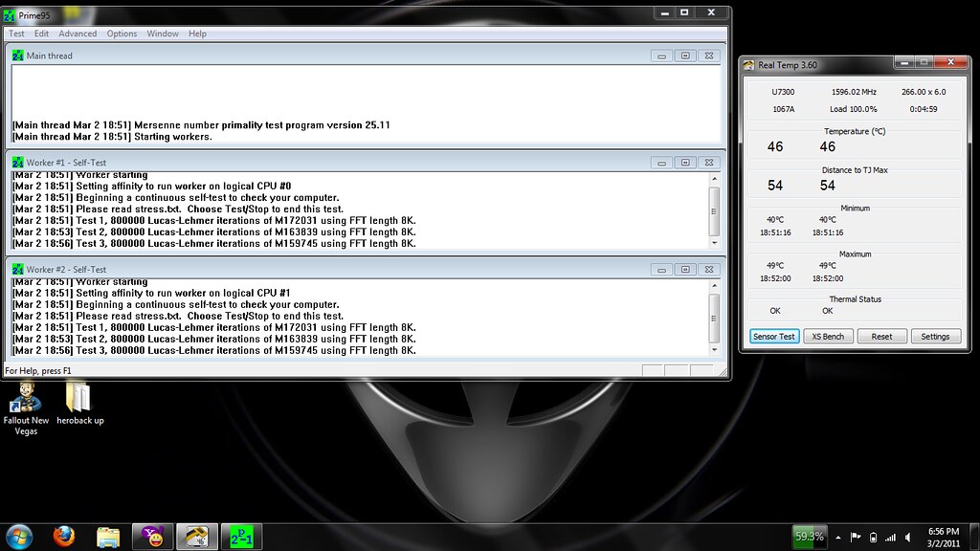
Task: Open the Options menu in Prime95
Action: pyautogui.click(x=122, y=33)
